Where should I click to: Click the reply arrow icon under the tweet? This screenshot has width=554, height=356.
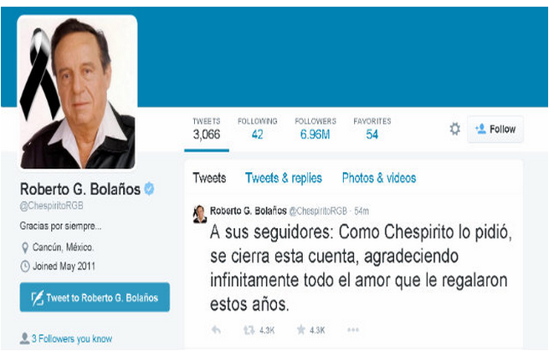216,330
